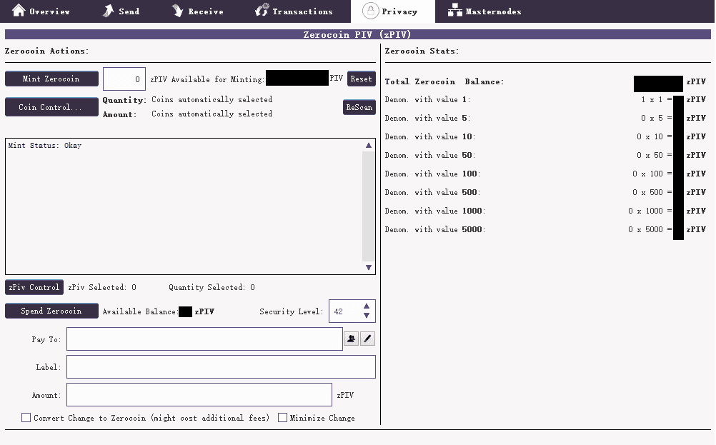Image resolution: width=716 pixels, height=445 pixels.
Task: Click the Send arrow icon
Action: click(x=108, y=11)
